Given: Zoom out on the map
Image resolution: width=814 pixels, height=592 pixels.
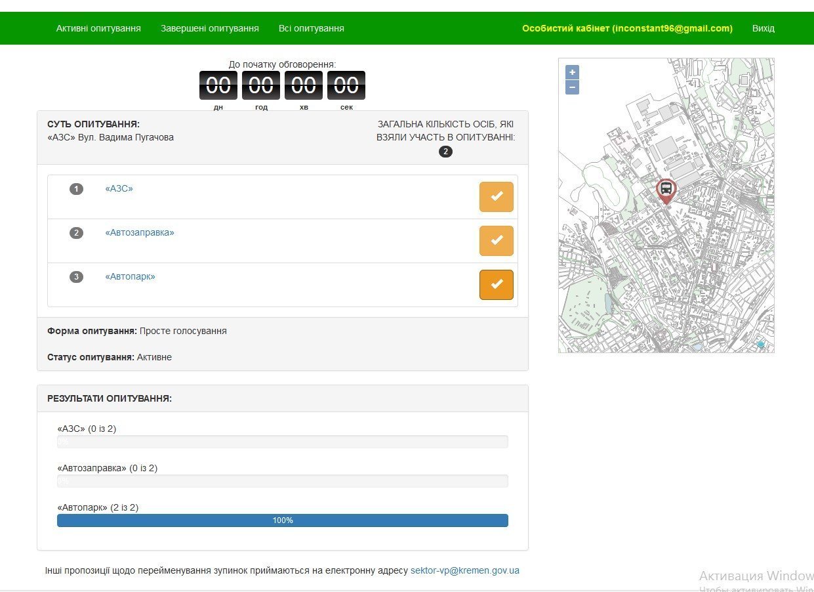Looking at the screenshot, I should click(x=572, y=87).
